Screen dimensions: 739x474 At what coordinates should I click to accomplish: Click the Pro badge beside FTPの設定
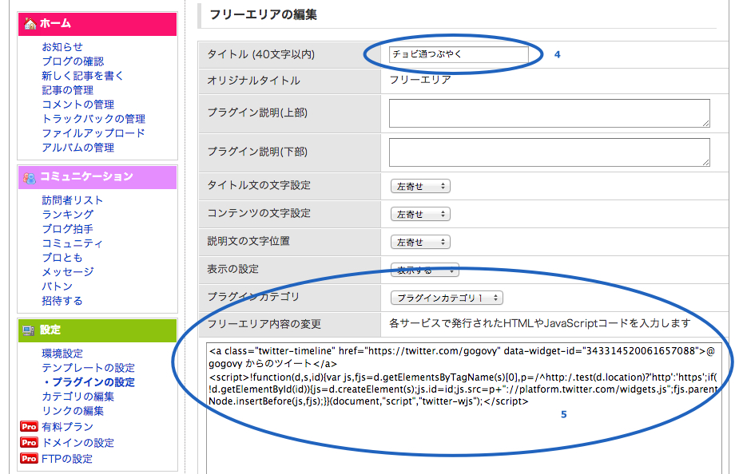point(30,459)
